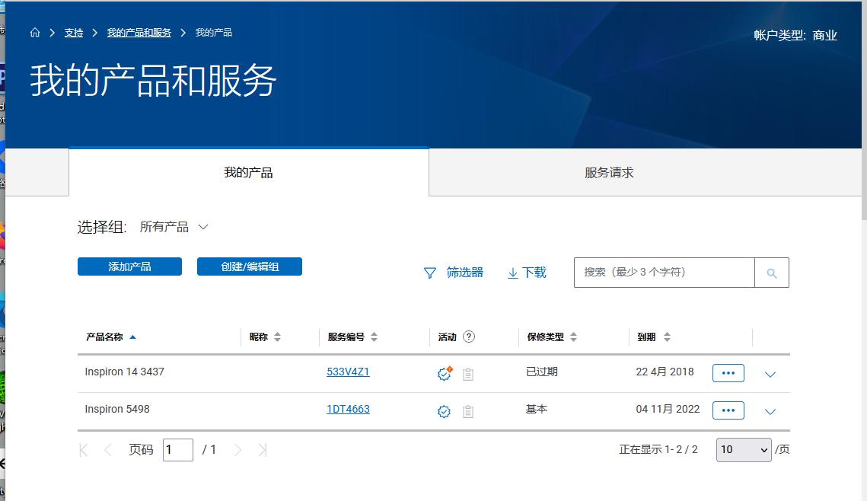The height and width of the screenshot is (501, 867).
Task: Click the 添加产品 button
Action: [x=129, y=266]
